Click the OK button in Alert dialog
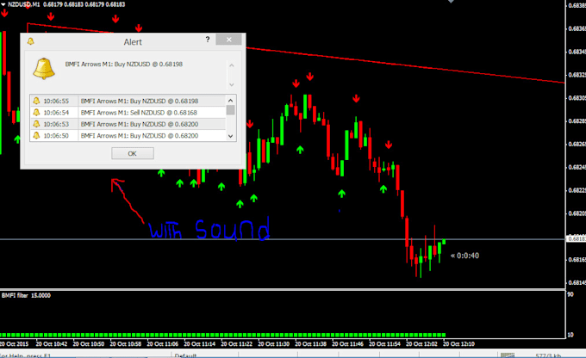Viewport: 586px width, 358px height. [x=133, y=153]
